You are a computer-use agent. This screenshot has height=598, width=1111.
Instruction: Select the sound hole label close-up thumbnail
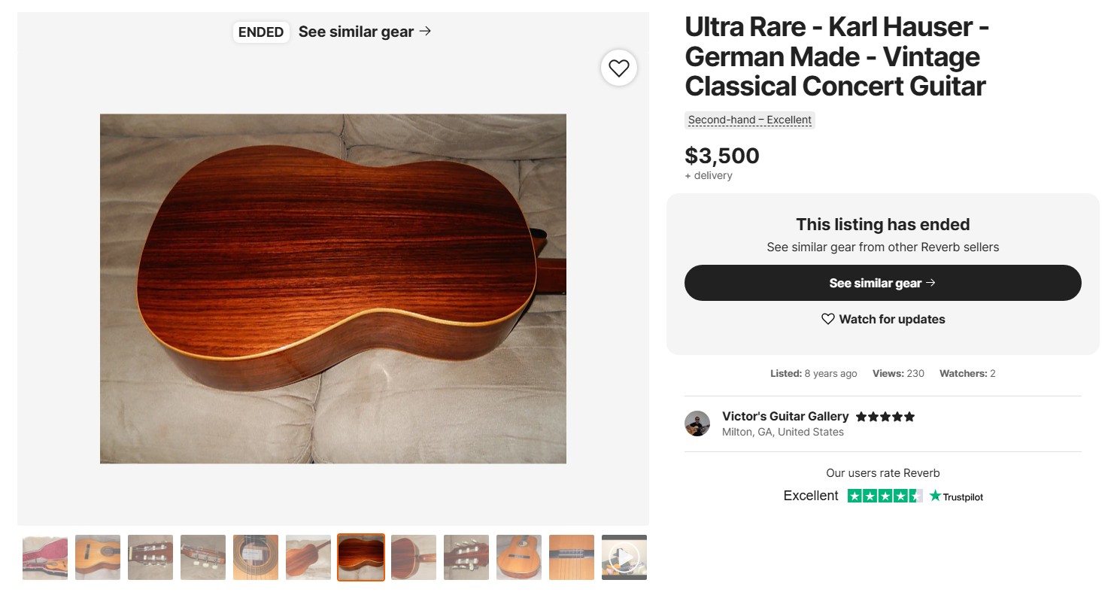pos(256,557)
